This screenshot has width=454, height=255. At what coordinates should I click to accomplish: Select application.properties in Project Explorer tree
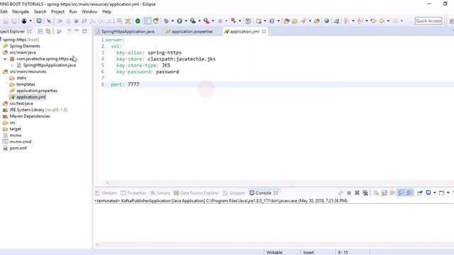[37, 91]
